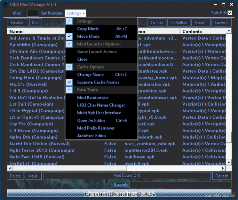The height and width of the screenshot is (200, 238).
Task: Click horizontal scrollbar left arrow
Action: point(10,168)
